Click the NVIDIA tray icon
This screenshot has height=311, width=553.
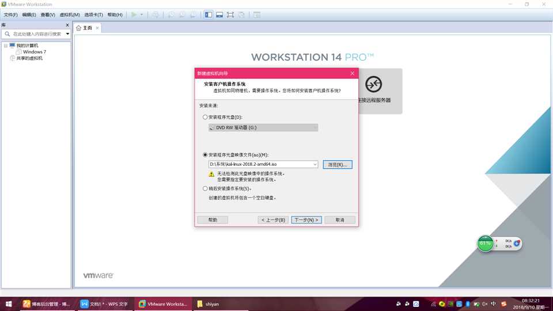point(450,304)
